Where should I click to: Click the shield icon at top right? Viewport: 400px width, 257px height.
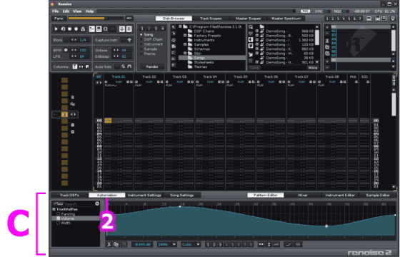click(x=393, y=19)
